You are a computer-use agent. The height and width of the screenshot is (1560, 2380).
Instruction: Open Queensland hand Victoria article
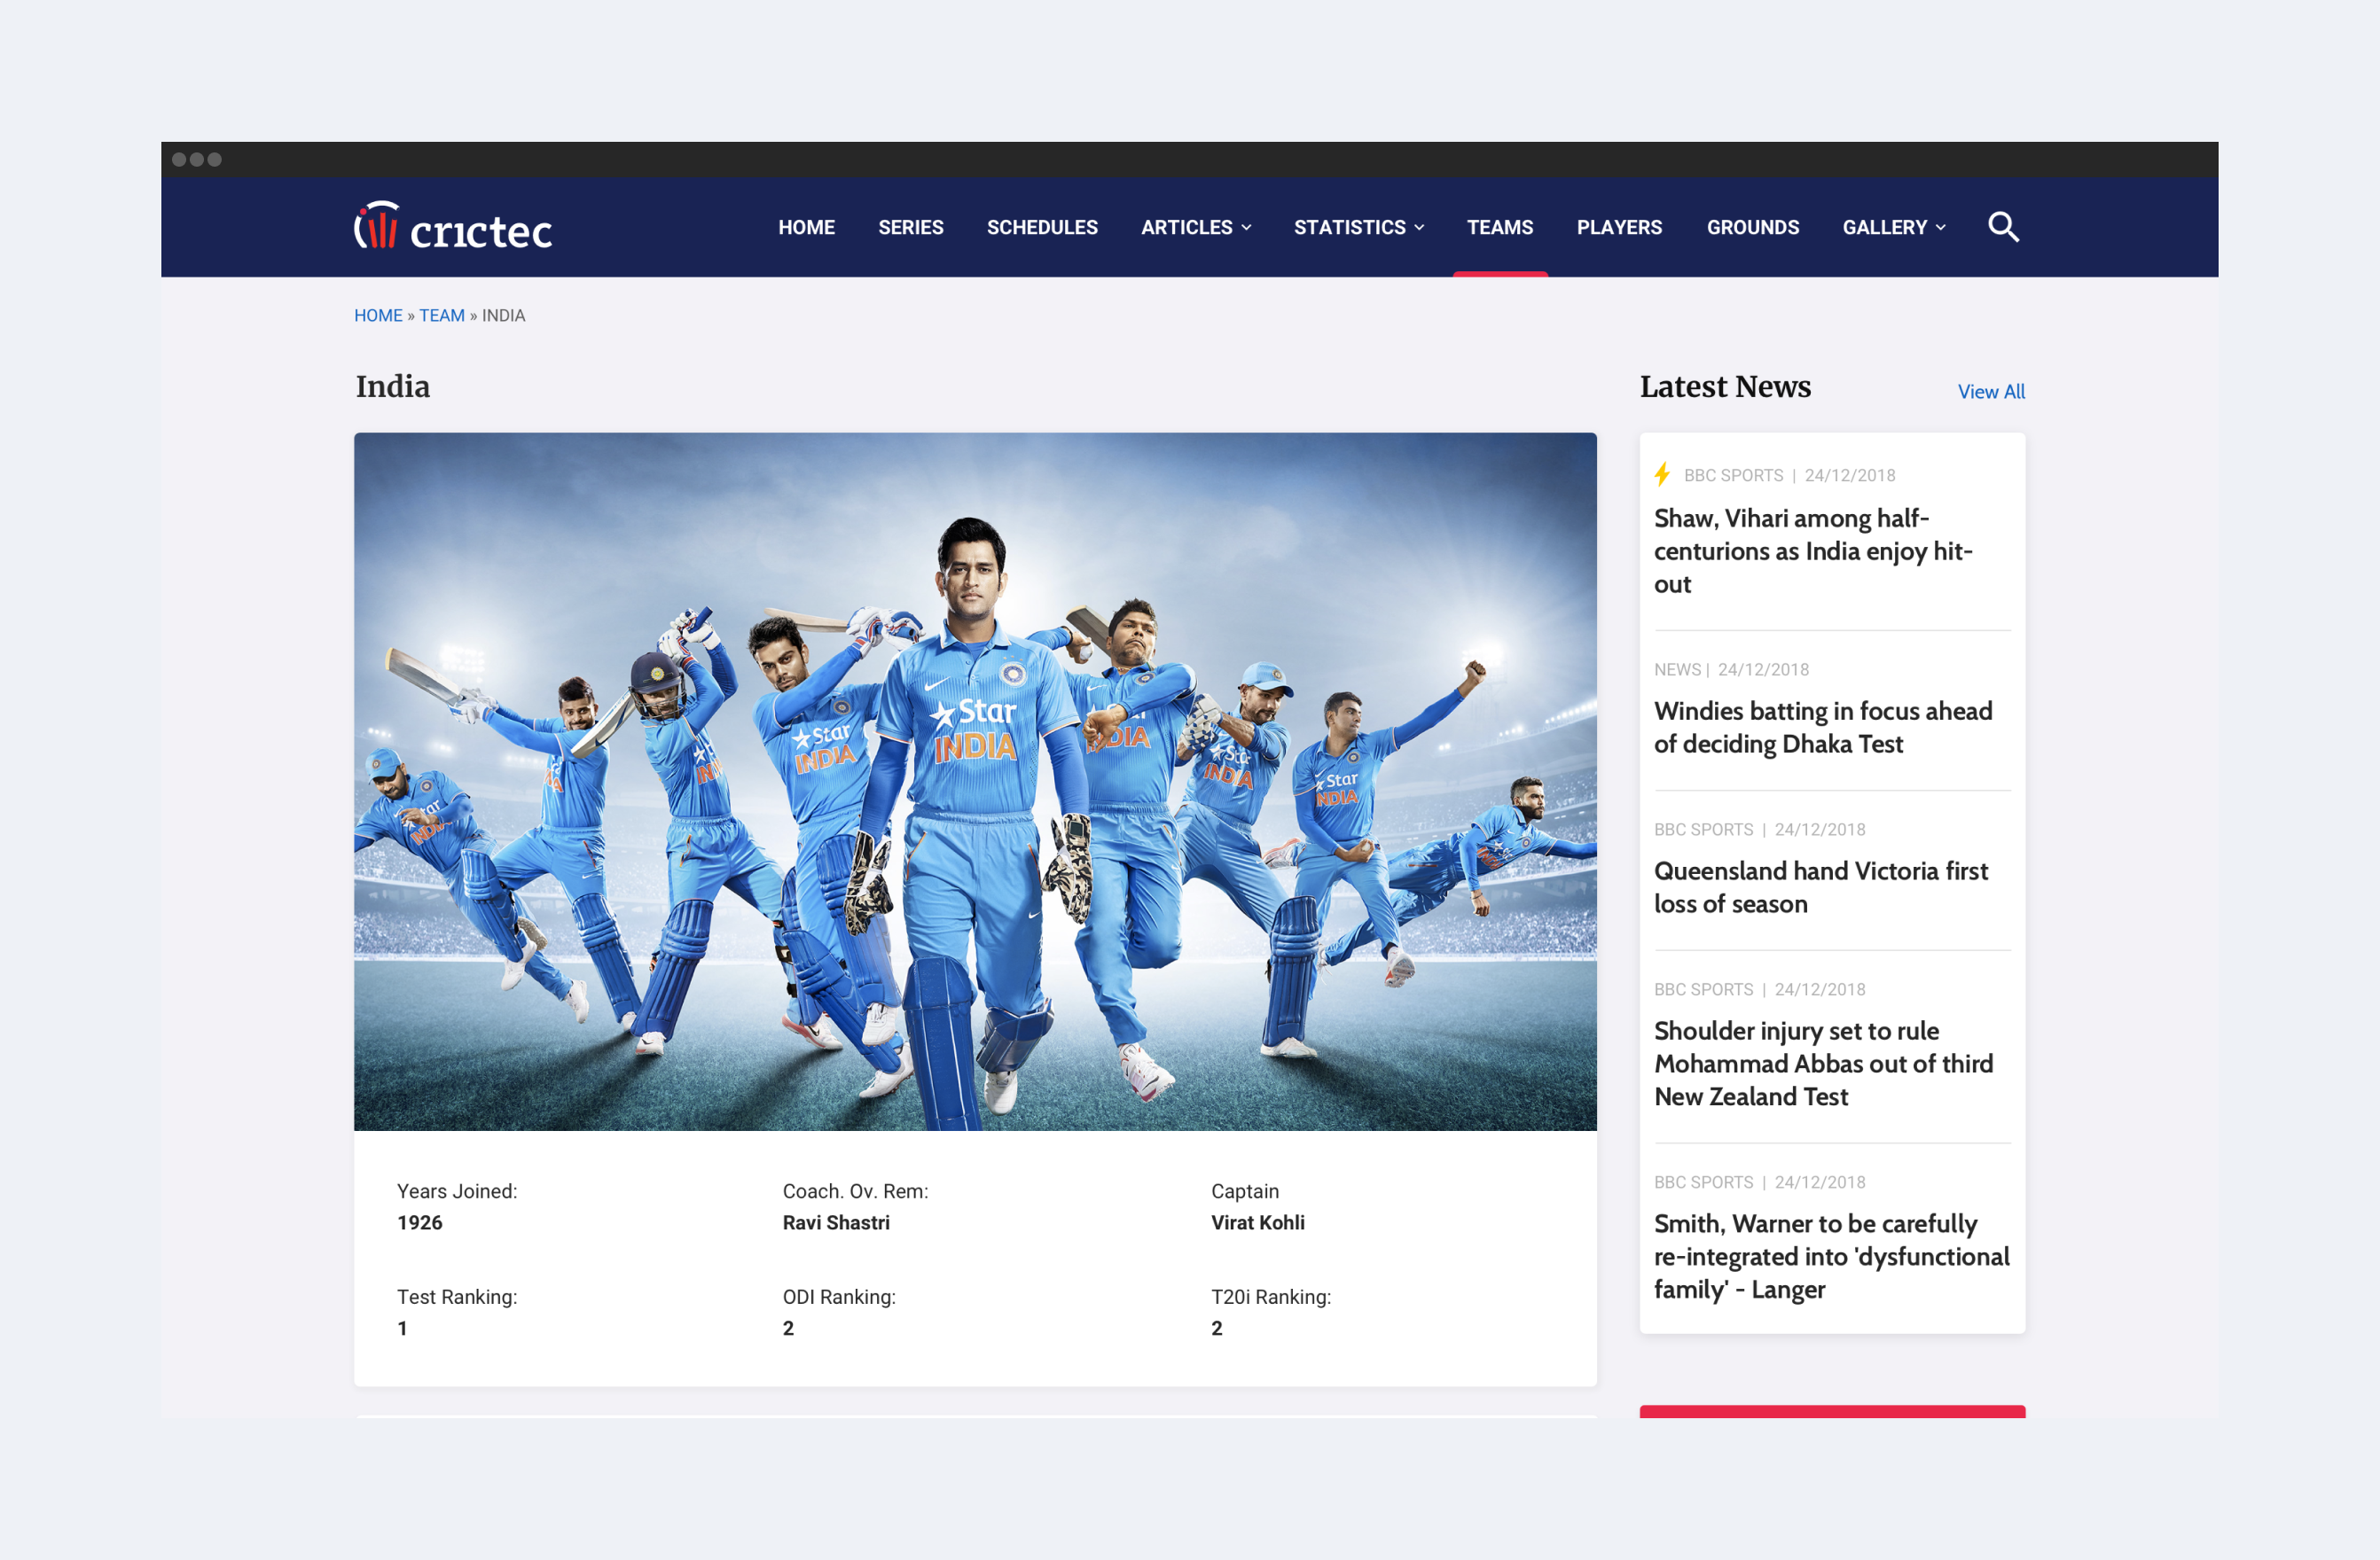pyautogui.click(x=1820, y=886)
